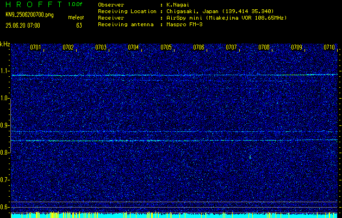
Task: Click the kHz axis unit label
Action: point(5,44)
